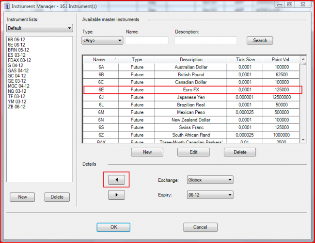Click the table scrollbar down arrow

[303, 139]
